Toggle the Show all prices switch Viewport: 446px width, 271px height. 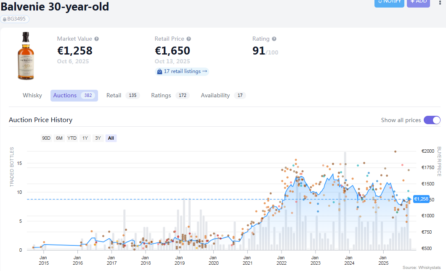432,120
